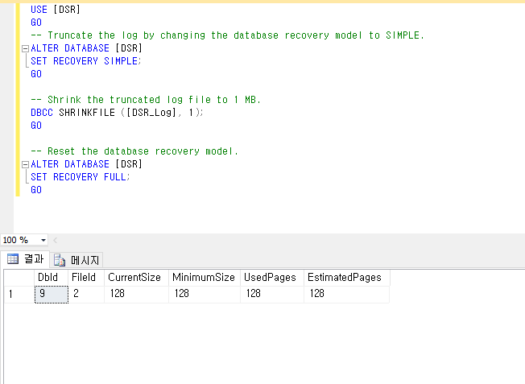Select the FileId column header

click(85, 277)
